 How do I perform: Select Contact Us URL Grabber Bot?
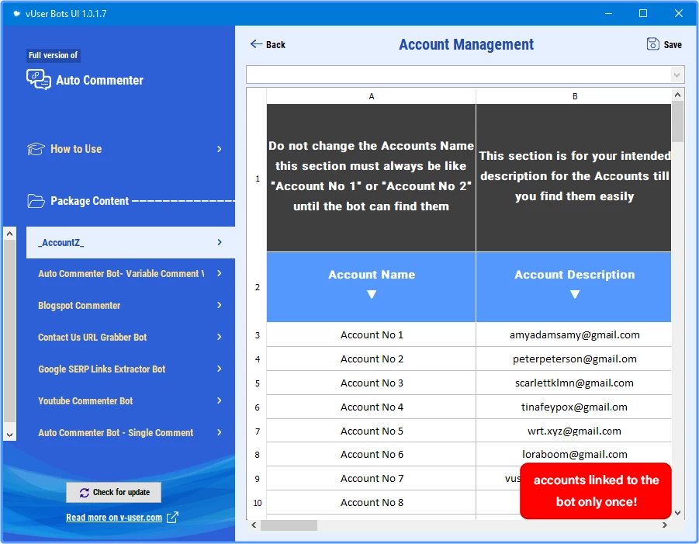(x=130, y=337)
